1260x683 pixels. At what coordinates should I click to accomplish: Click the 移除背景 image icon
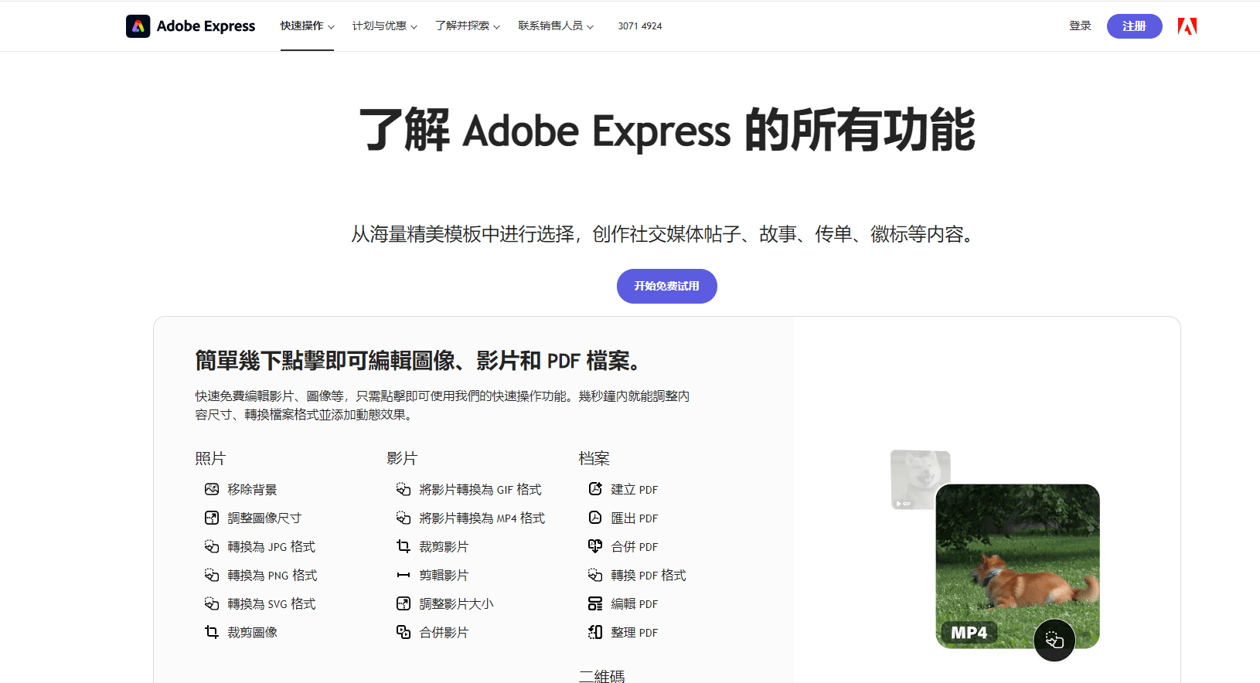212,489
